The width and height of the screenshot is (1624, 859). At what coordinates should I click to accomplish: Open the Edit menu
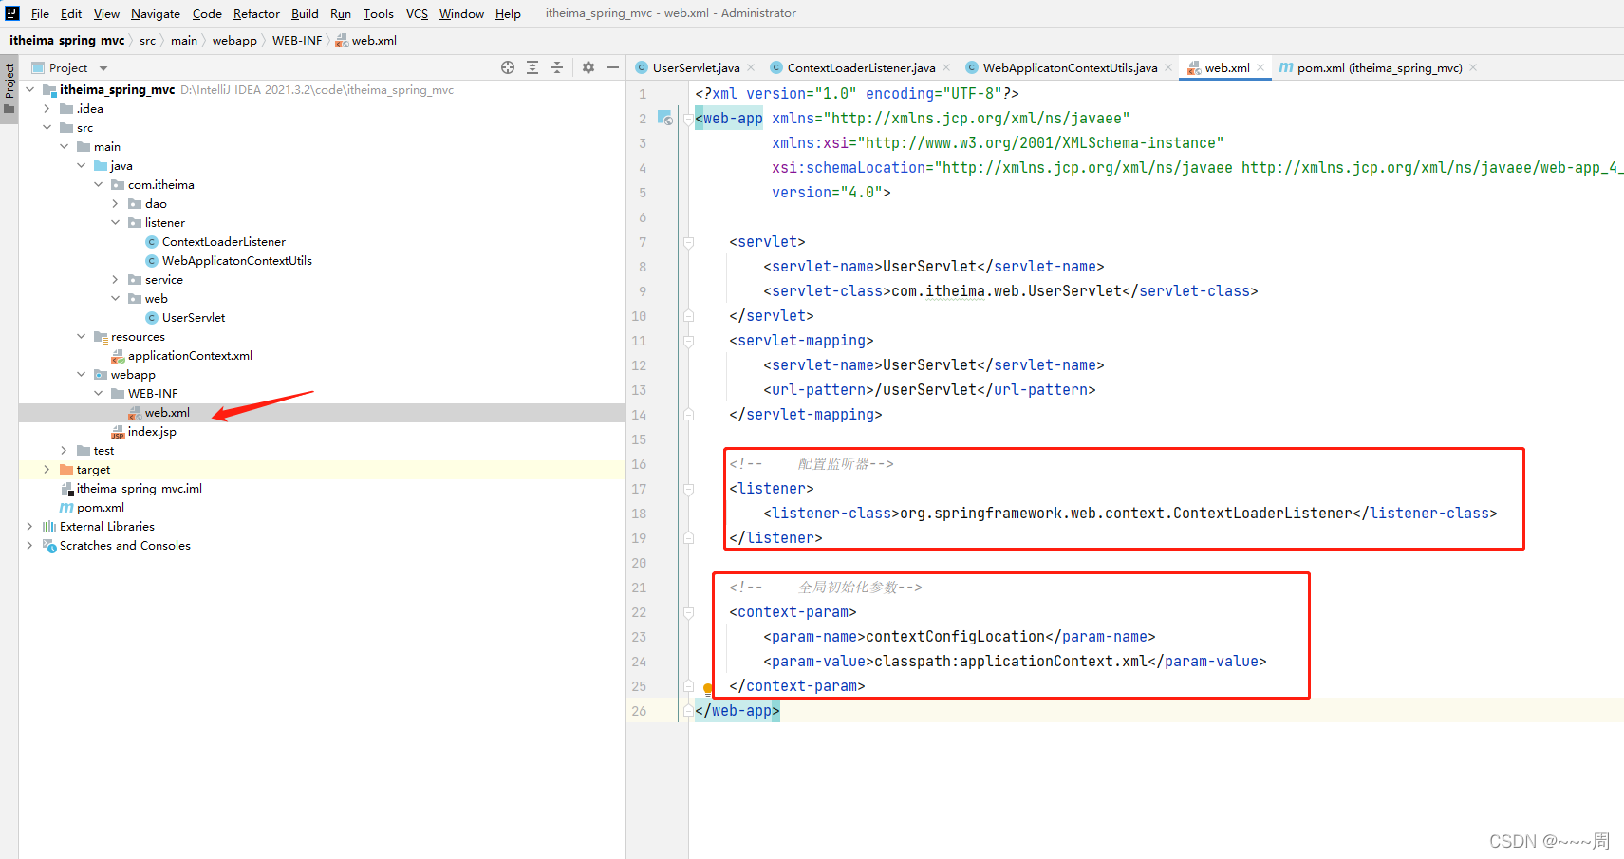tap(71, 13)
